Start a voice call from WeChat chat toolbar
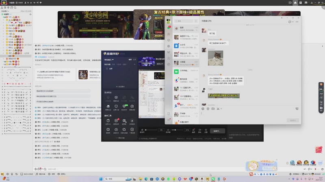This screenshot has height=182, width=325. (x=297, y=109)
